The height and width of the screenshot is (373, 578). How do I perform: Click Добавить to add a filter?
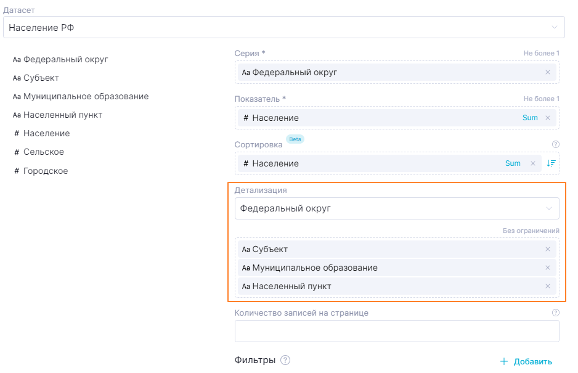tap(526, 362)
